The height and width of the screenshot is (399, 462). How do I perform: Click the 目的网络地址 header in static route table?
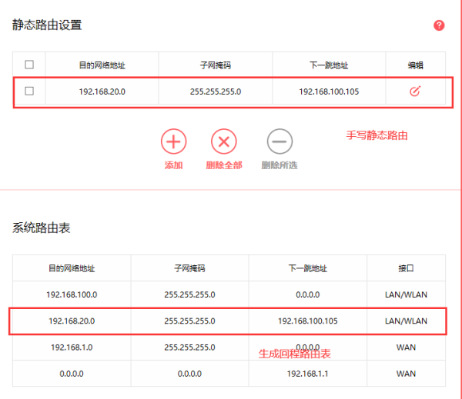point(102,65)
